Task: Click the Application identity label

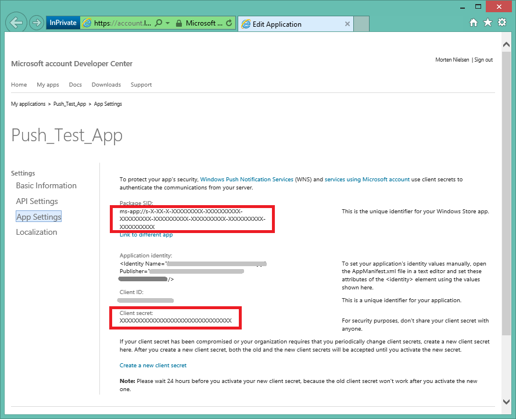Action: coord(146,256)
